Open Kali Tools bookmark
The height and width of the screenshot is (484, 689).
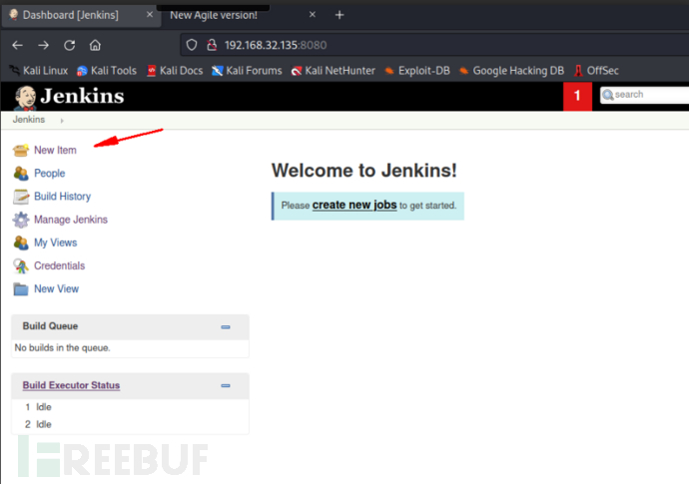coord(106,71)
